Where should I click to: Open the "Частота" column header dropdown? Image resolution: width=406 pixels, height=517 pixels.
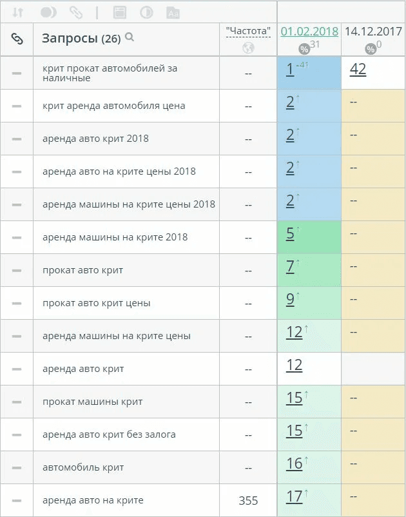(x=248, y=32)
